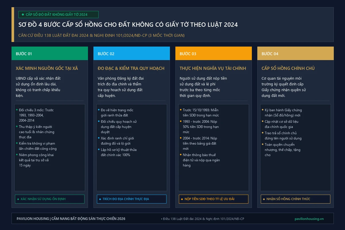This screenshot has height=230, width=345.
Task: Click 'NỘP TIỀN SDĐ THEO TỶ LỆ ƯU ĐÃI' button
Action: (x=214, y=199)
